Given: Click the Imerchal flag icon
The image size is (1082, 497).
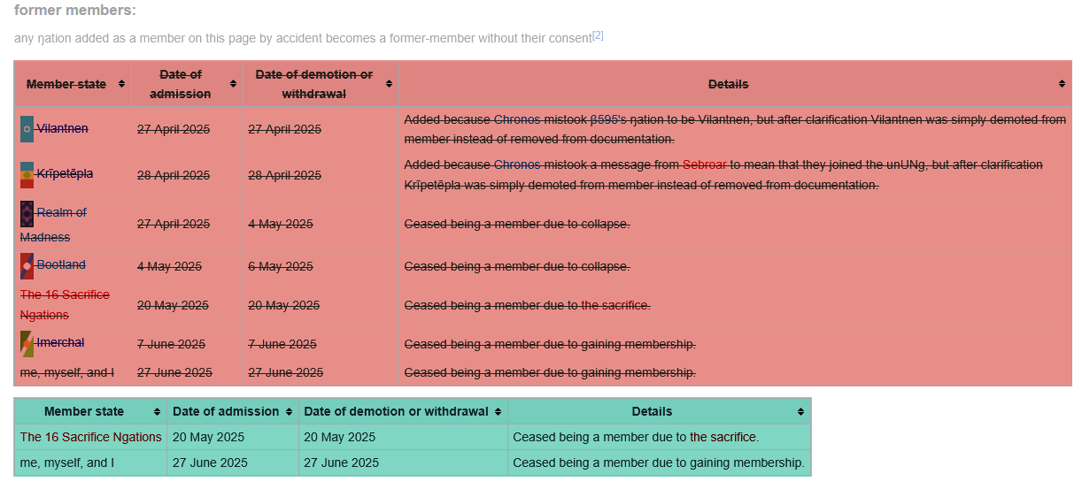Looking at the screenshot, I should pos(27,343).
